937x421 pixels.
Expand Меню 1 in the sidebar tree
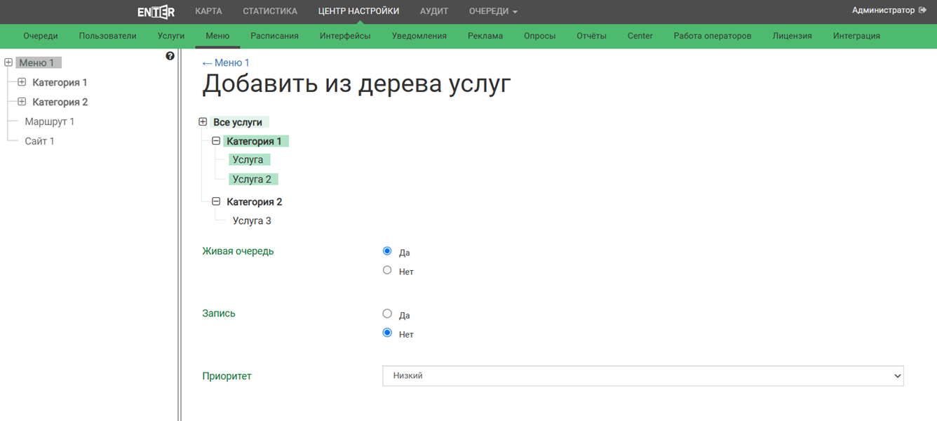coord(8,62)
